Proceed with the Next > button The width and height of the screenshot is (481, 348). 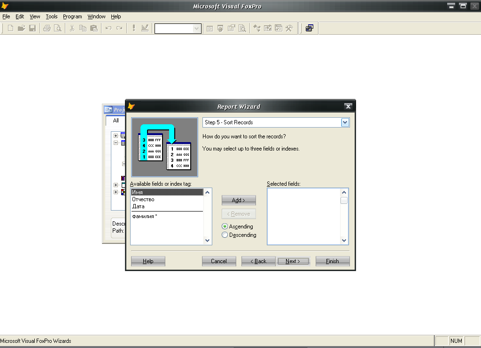point(293,261)
